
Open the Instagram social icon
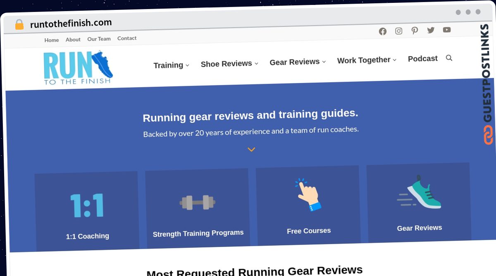coord(399,31)
